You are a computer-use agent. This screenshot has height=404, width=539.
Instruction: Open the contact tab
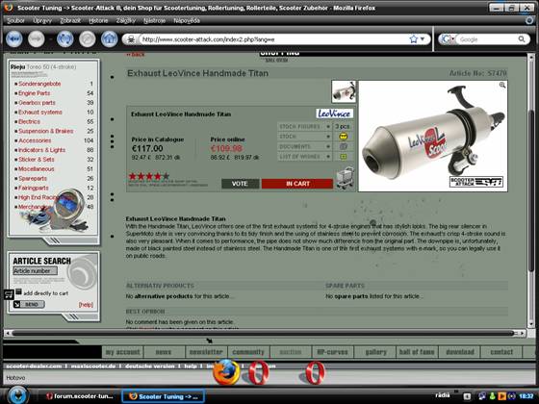click(501, 352)
